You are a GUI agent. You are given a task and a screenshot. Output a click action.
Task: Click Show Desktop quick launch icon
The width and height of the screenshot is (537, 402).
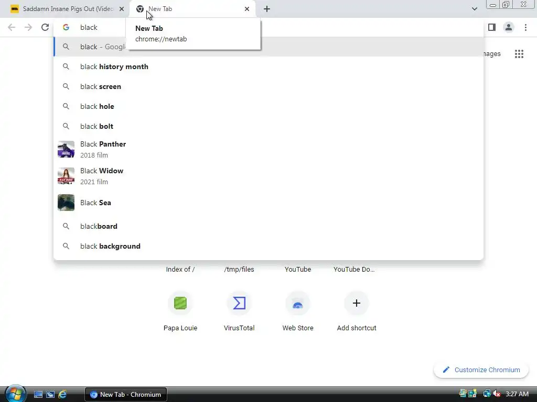click(x=38, y=395)
